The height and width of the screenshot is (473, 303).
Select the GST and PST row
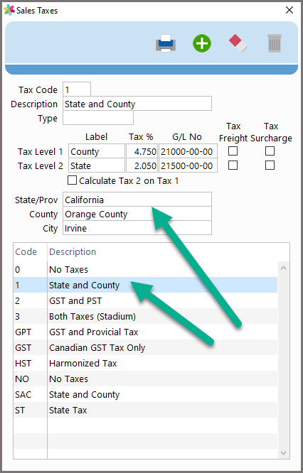click(x=145, y=300)
